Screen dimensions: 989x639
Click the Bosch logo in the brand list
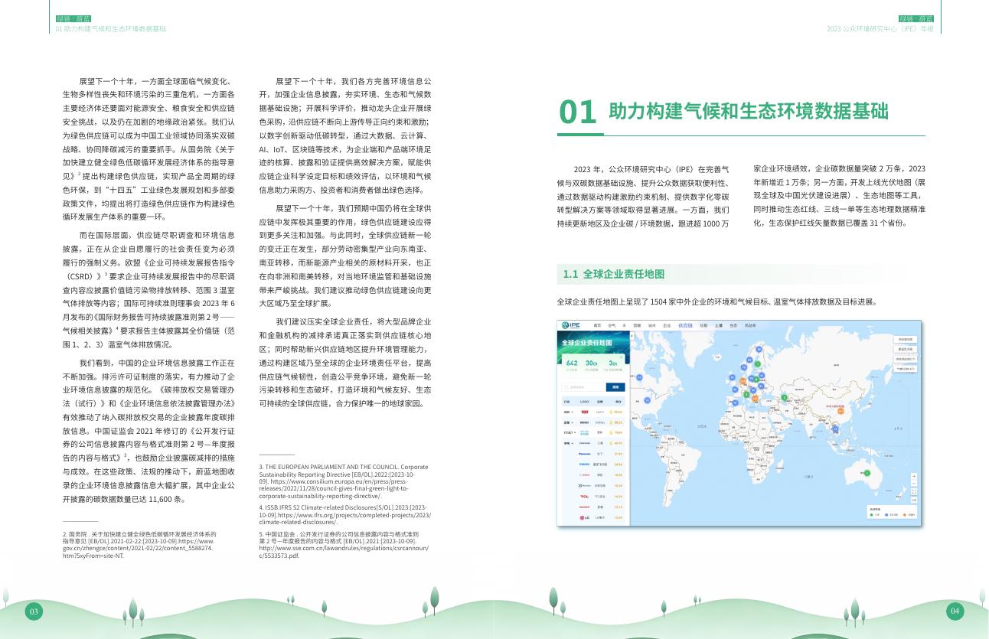585,474
